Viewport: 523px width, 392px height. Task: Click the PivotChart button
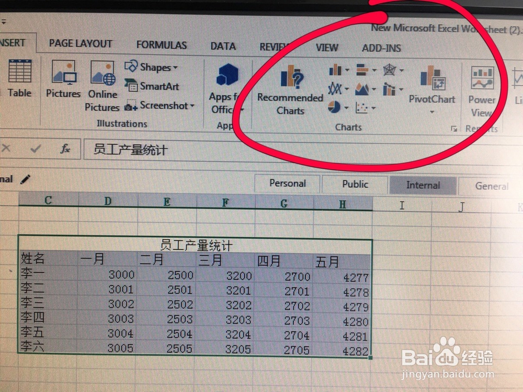click(x=432, y=85)
